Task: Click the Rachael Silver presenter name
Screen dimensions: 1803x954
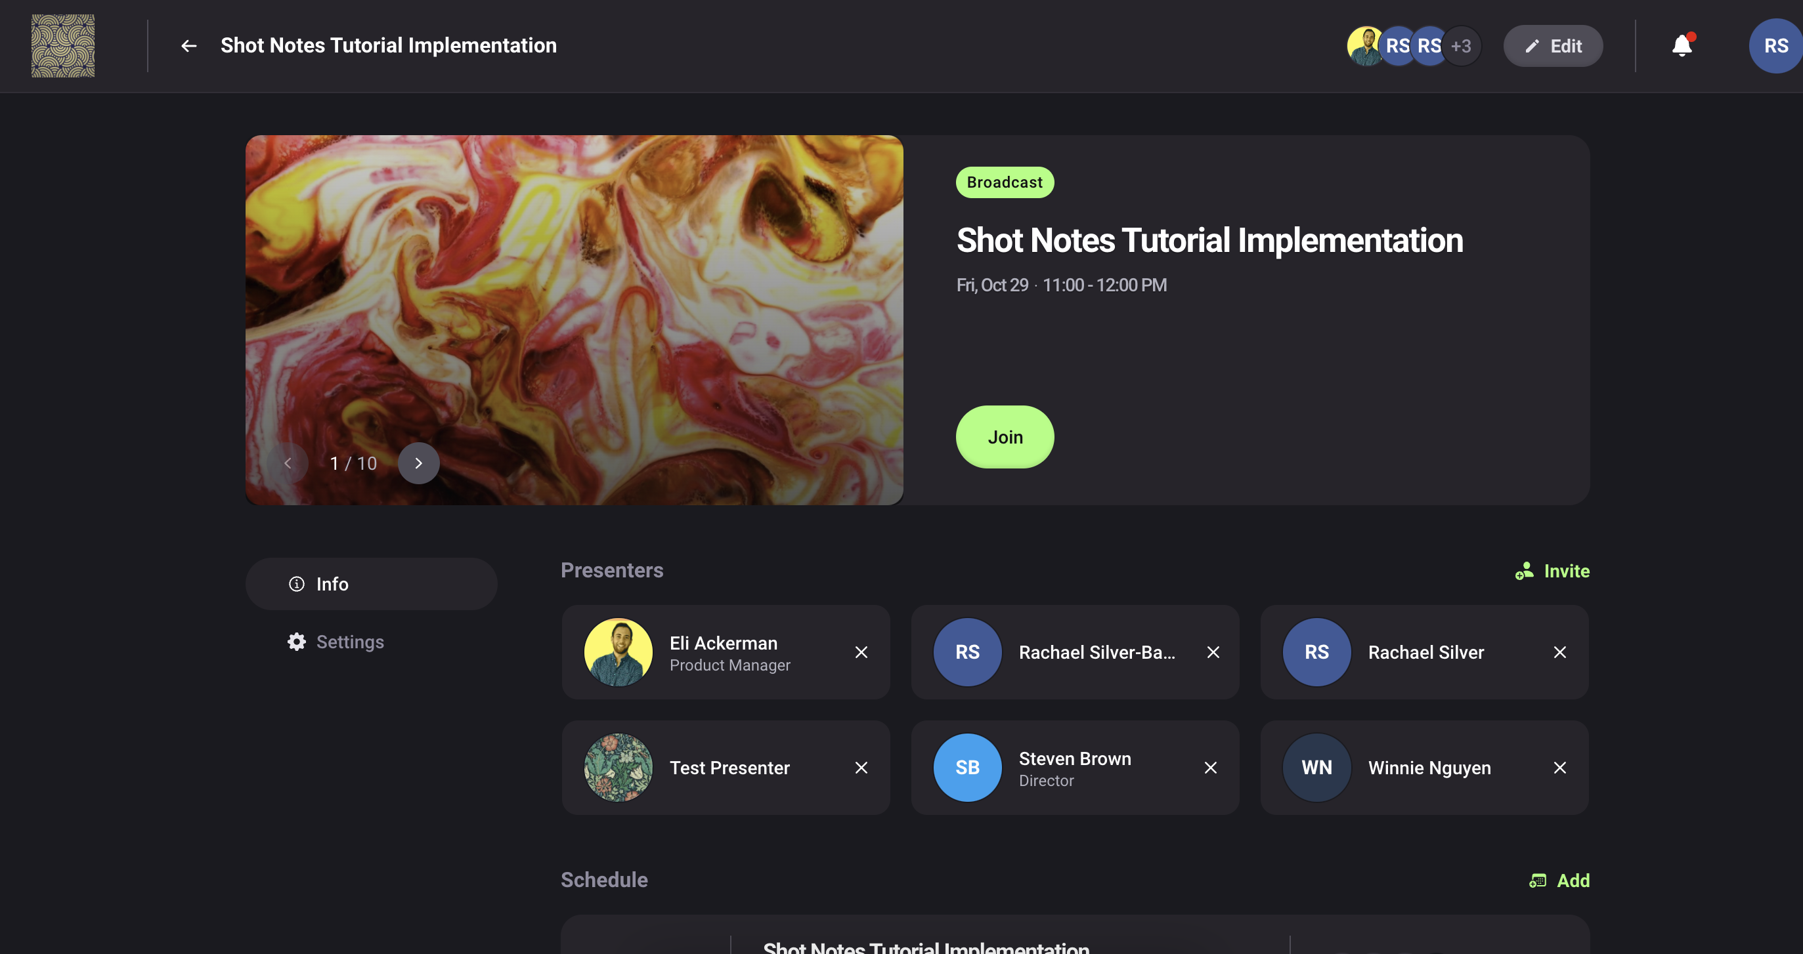Action: tap(1425, 653)
